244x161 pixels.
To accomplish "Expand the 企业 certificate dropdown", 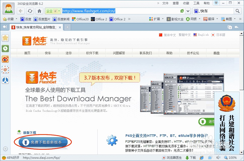I will point(59,11).
